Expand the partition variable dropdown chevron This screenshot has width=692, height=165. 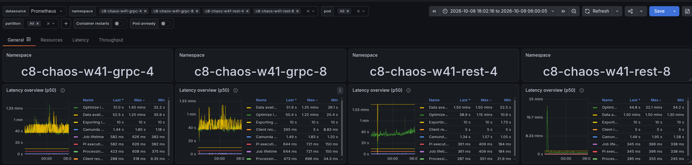pyautogui.click(x=53, y=24)
